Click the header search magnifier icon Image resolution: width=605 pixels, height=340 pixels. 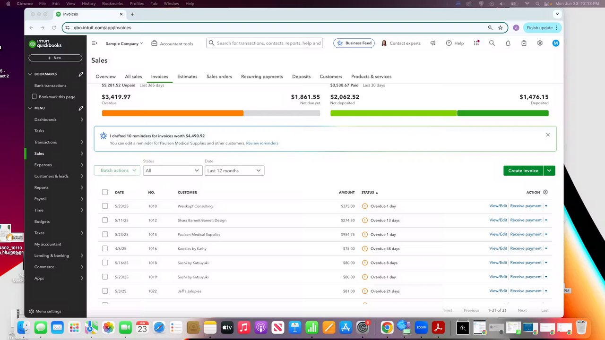(492, 43)
